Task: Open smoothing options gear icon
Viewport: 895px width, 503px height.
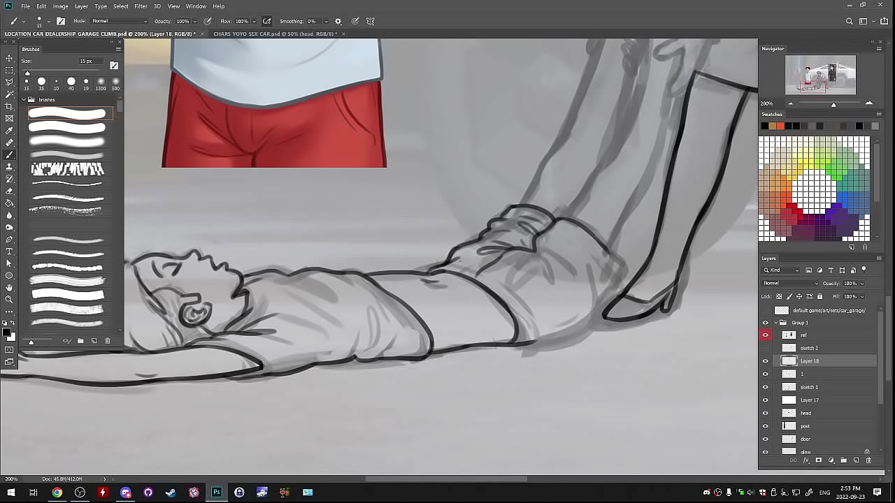Action: coord(338,22)
